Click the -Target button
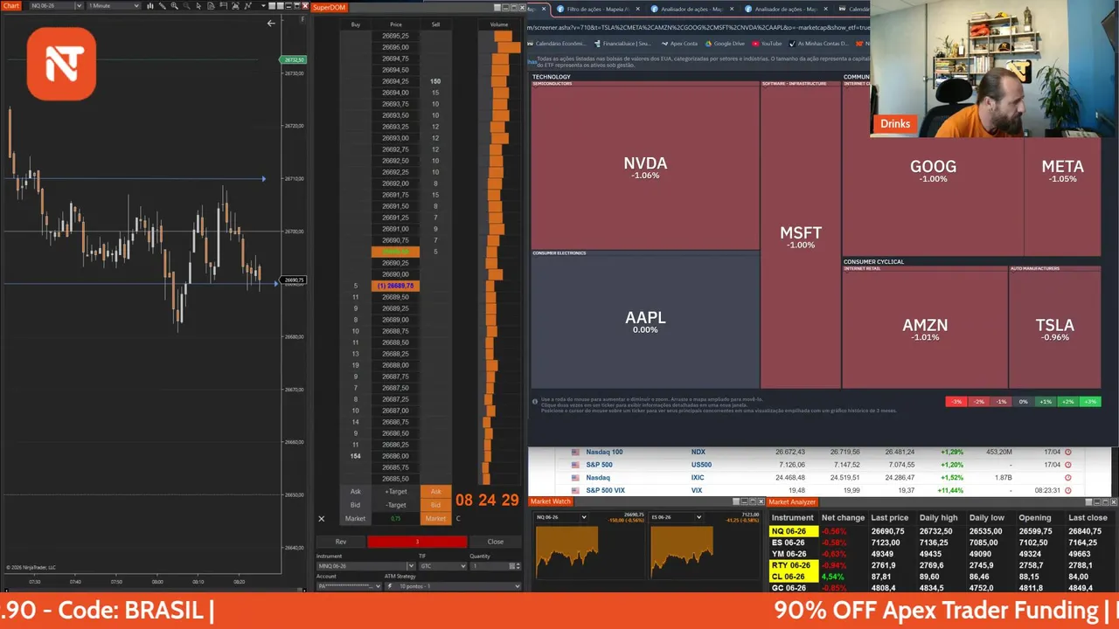This screenshot has width=1119, height=629. [x=396, y=505]
